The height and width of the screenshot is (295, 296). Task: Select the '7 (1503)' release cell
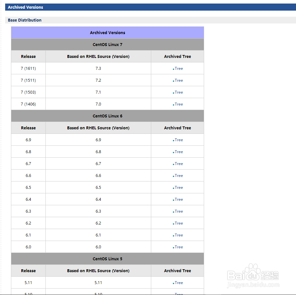28,92
